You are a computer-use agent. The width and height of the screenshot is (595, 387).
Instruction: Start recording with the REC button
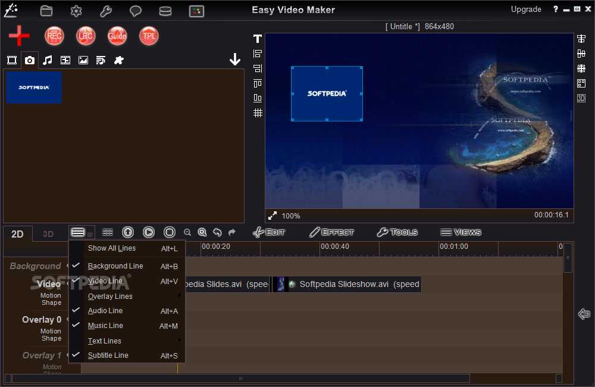pyautogui.click(x=54, y=36)
